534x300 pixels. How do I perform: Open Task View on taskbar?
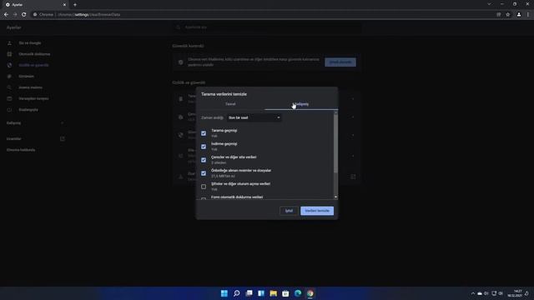(249, 293)
